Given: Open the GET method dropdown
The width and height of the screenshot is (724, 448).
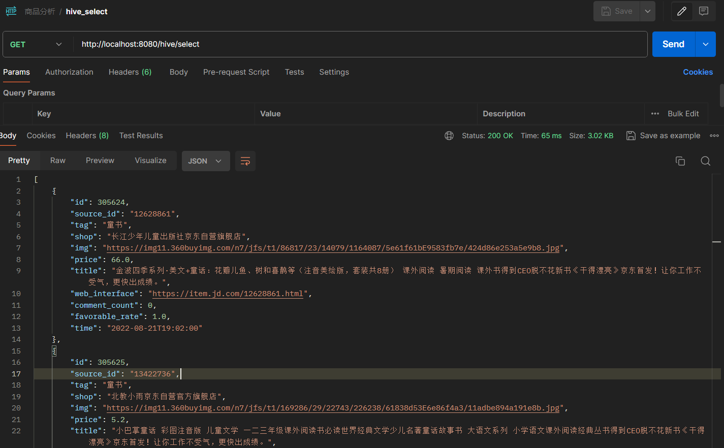Looking at the screenshot, I should point(37,44).
